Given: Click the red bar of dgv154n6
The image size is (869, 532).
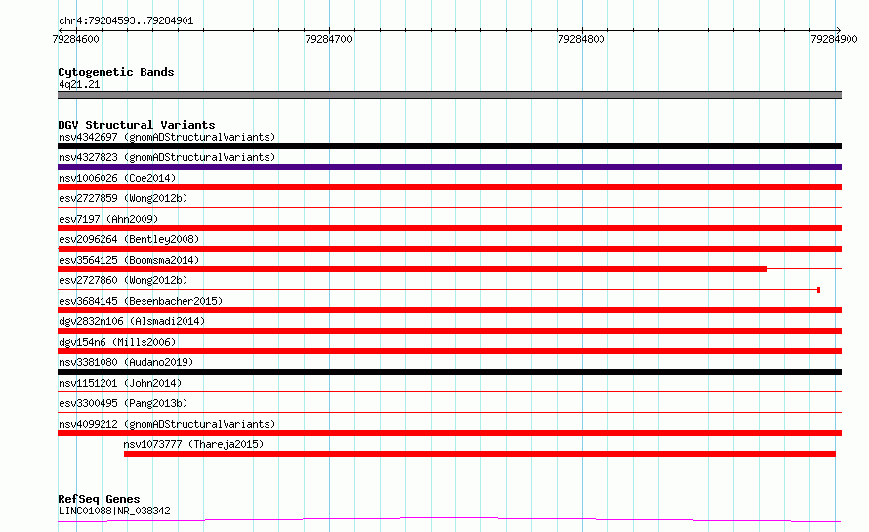Looking at the screenshot, I should pos(449,351).
